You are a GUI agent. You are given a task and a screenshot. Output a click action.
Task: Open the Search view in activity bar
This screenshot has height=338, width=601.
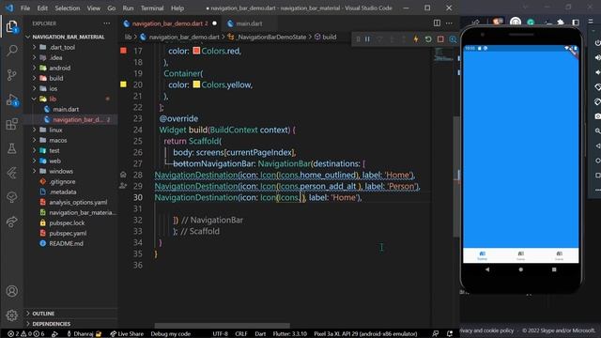click(x=12, y=51)
